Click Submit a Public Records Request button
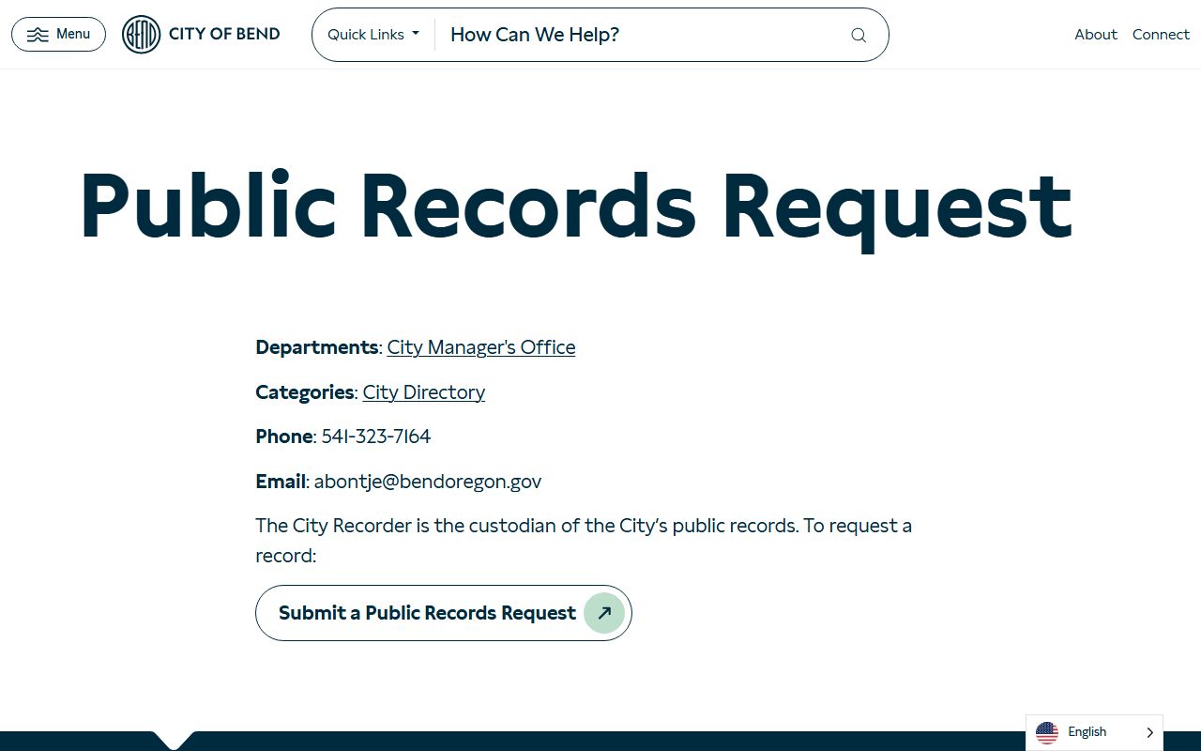Screen dimensions: 1201x751 444,613
